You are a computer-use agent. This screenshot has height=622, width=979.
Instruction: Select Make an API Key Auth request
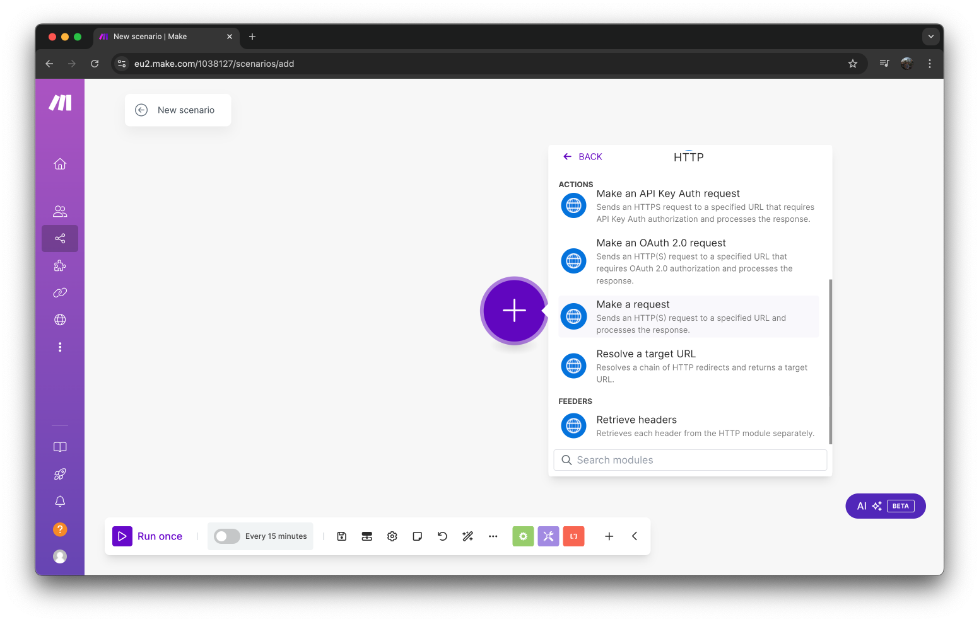point(689,205)
